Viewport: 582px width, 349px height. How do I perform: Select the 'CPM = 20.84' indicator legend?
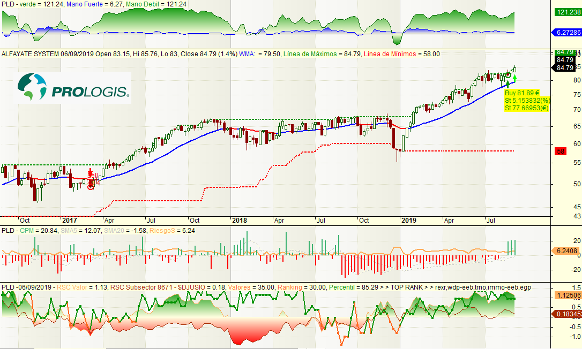[x=39, y=231]
